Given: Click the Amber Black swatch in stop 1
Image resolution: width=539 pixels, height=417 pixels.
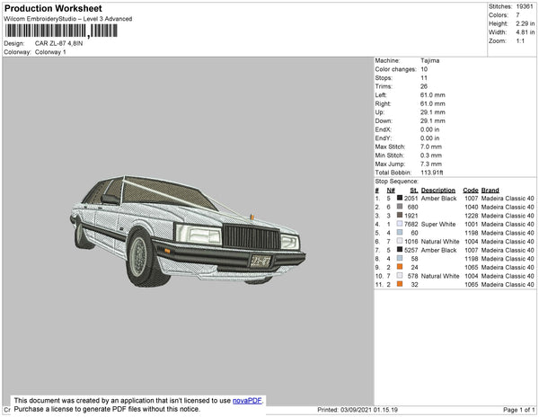Looking at the screenshot, I should click(x=400, y=198).
